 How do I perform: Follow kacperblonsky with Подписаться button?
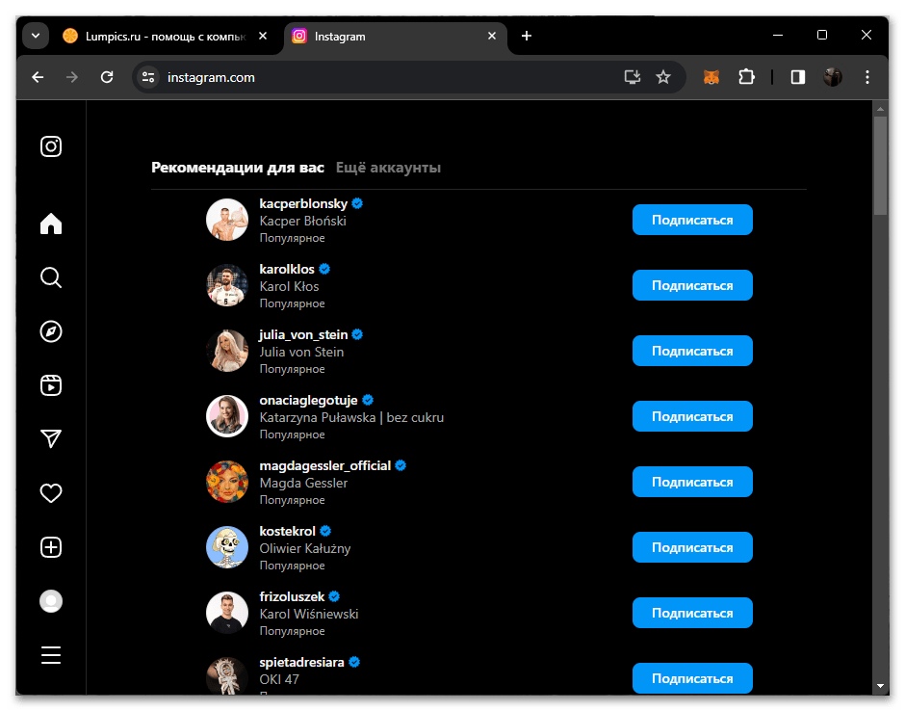click(692, 220)
